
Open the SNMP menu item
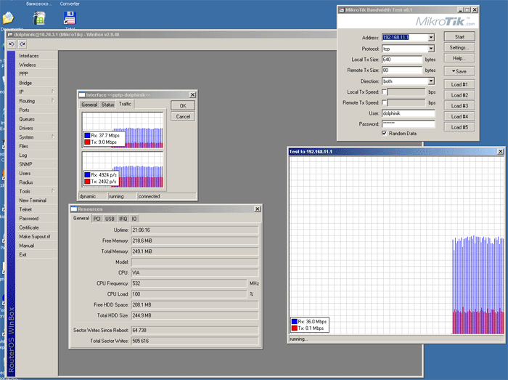[x=36, y=164]
